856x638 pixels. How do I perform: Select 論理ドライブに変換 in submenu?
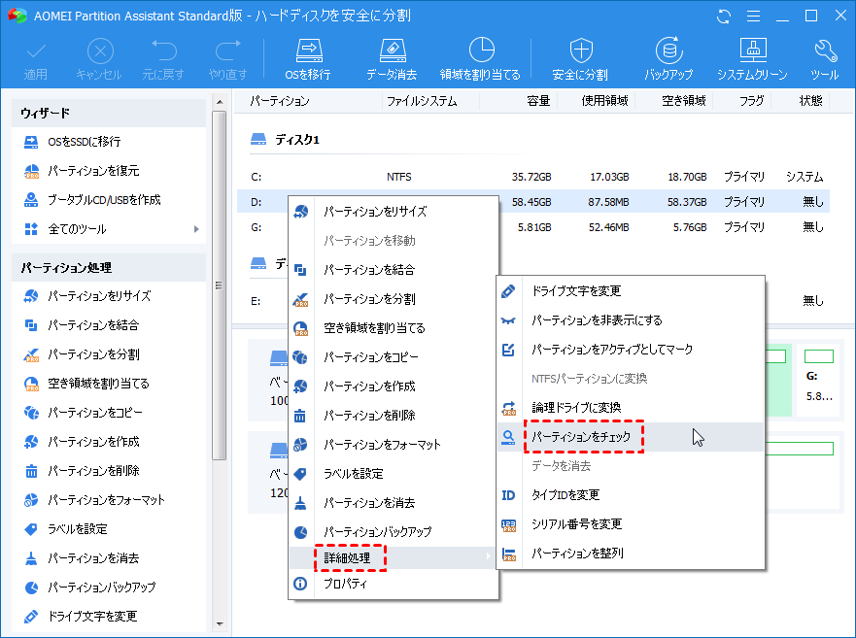(x=631, y=408)
